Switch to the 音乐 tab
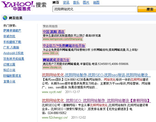This screenshot has height=122, width=156. (76, 3)
